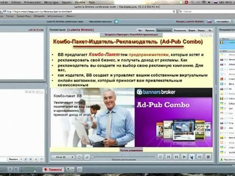Image resolution: width=235 pixels, height=176 pixels.
Task: Click the red Talk button
Action: pos(53,170)
